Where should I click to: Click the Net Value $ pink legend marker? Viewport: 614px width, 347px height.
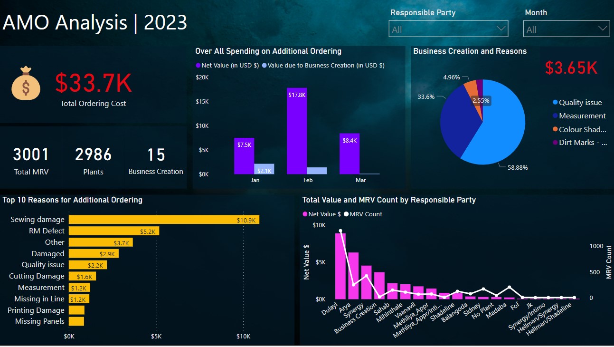pyautogui.click(x=305, y=214)
